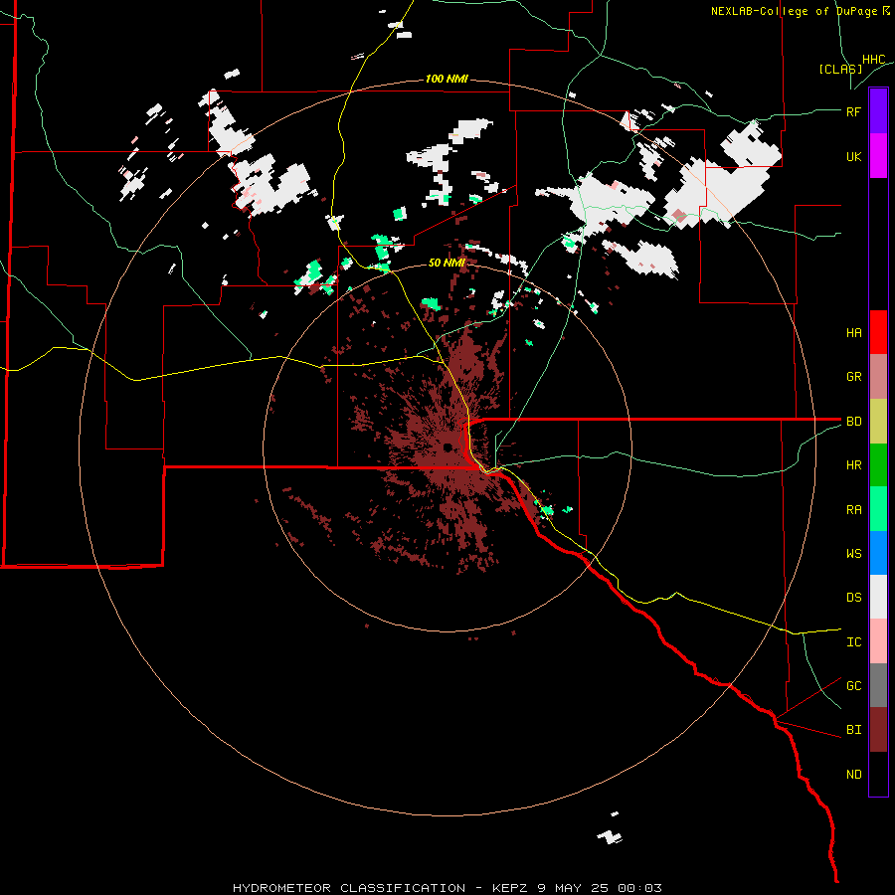Screen dimensions: 895x895
Task: Click the black radar site center dot
Action: pyautogui.click(x=447, y=447)
